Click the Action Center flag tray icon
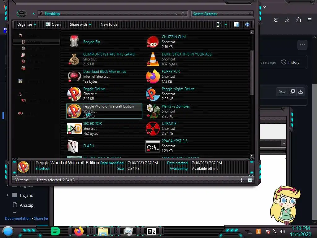This screenshot has height=238, width=317. point(268,231)
